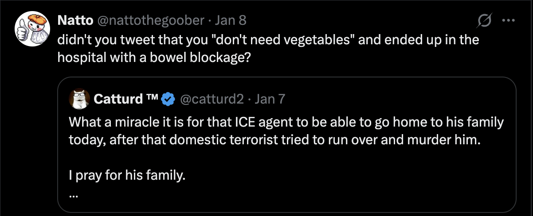Screen dimensions: 533x216
Task: Open the Grok explain-this-post icon
Action: 483,20
